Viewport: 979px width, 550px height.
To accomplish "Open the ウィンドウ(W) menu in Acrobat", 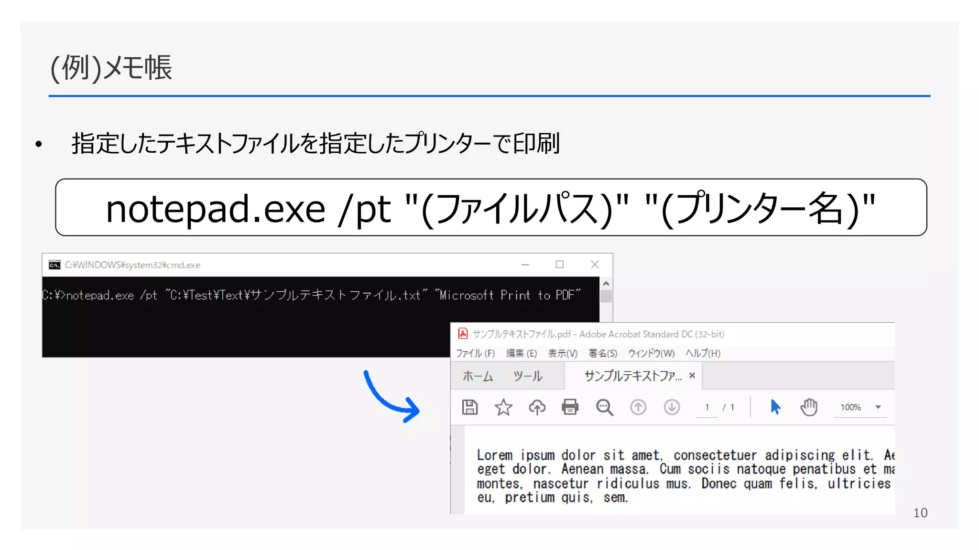I will [x=651, y=353].
